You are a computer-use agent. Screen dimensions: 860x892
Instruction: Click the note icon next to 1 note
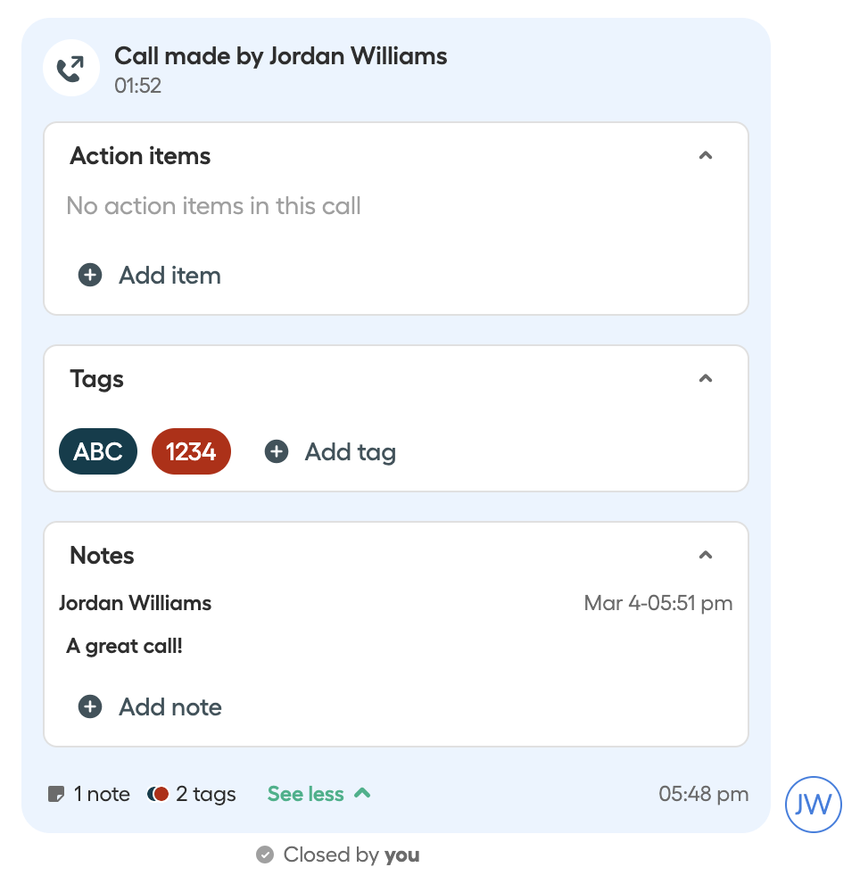56,794
